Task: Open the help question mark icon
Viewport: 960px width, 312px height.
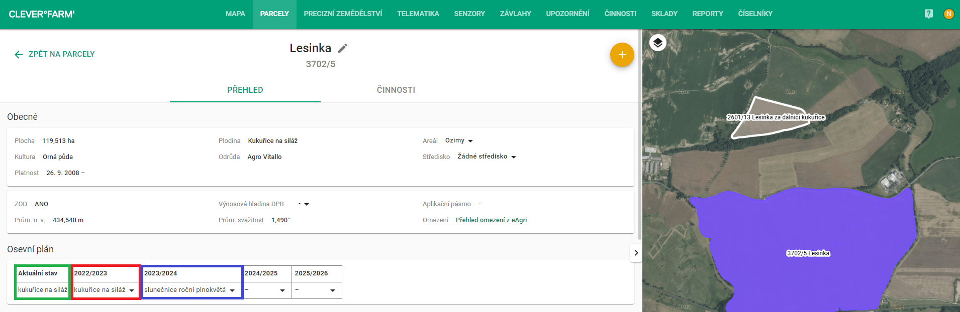Action: (928, 14)
